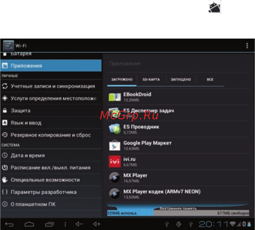Click the hand accessibility icon
Screen dimensions: 255x230
[x=5, y=180]
